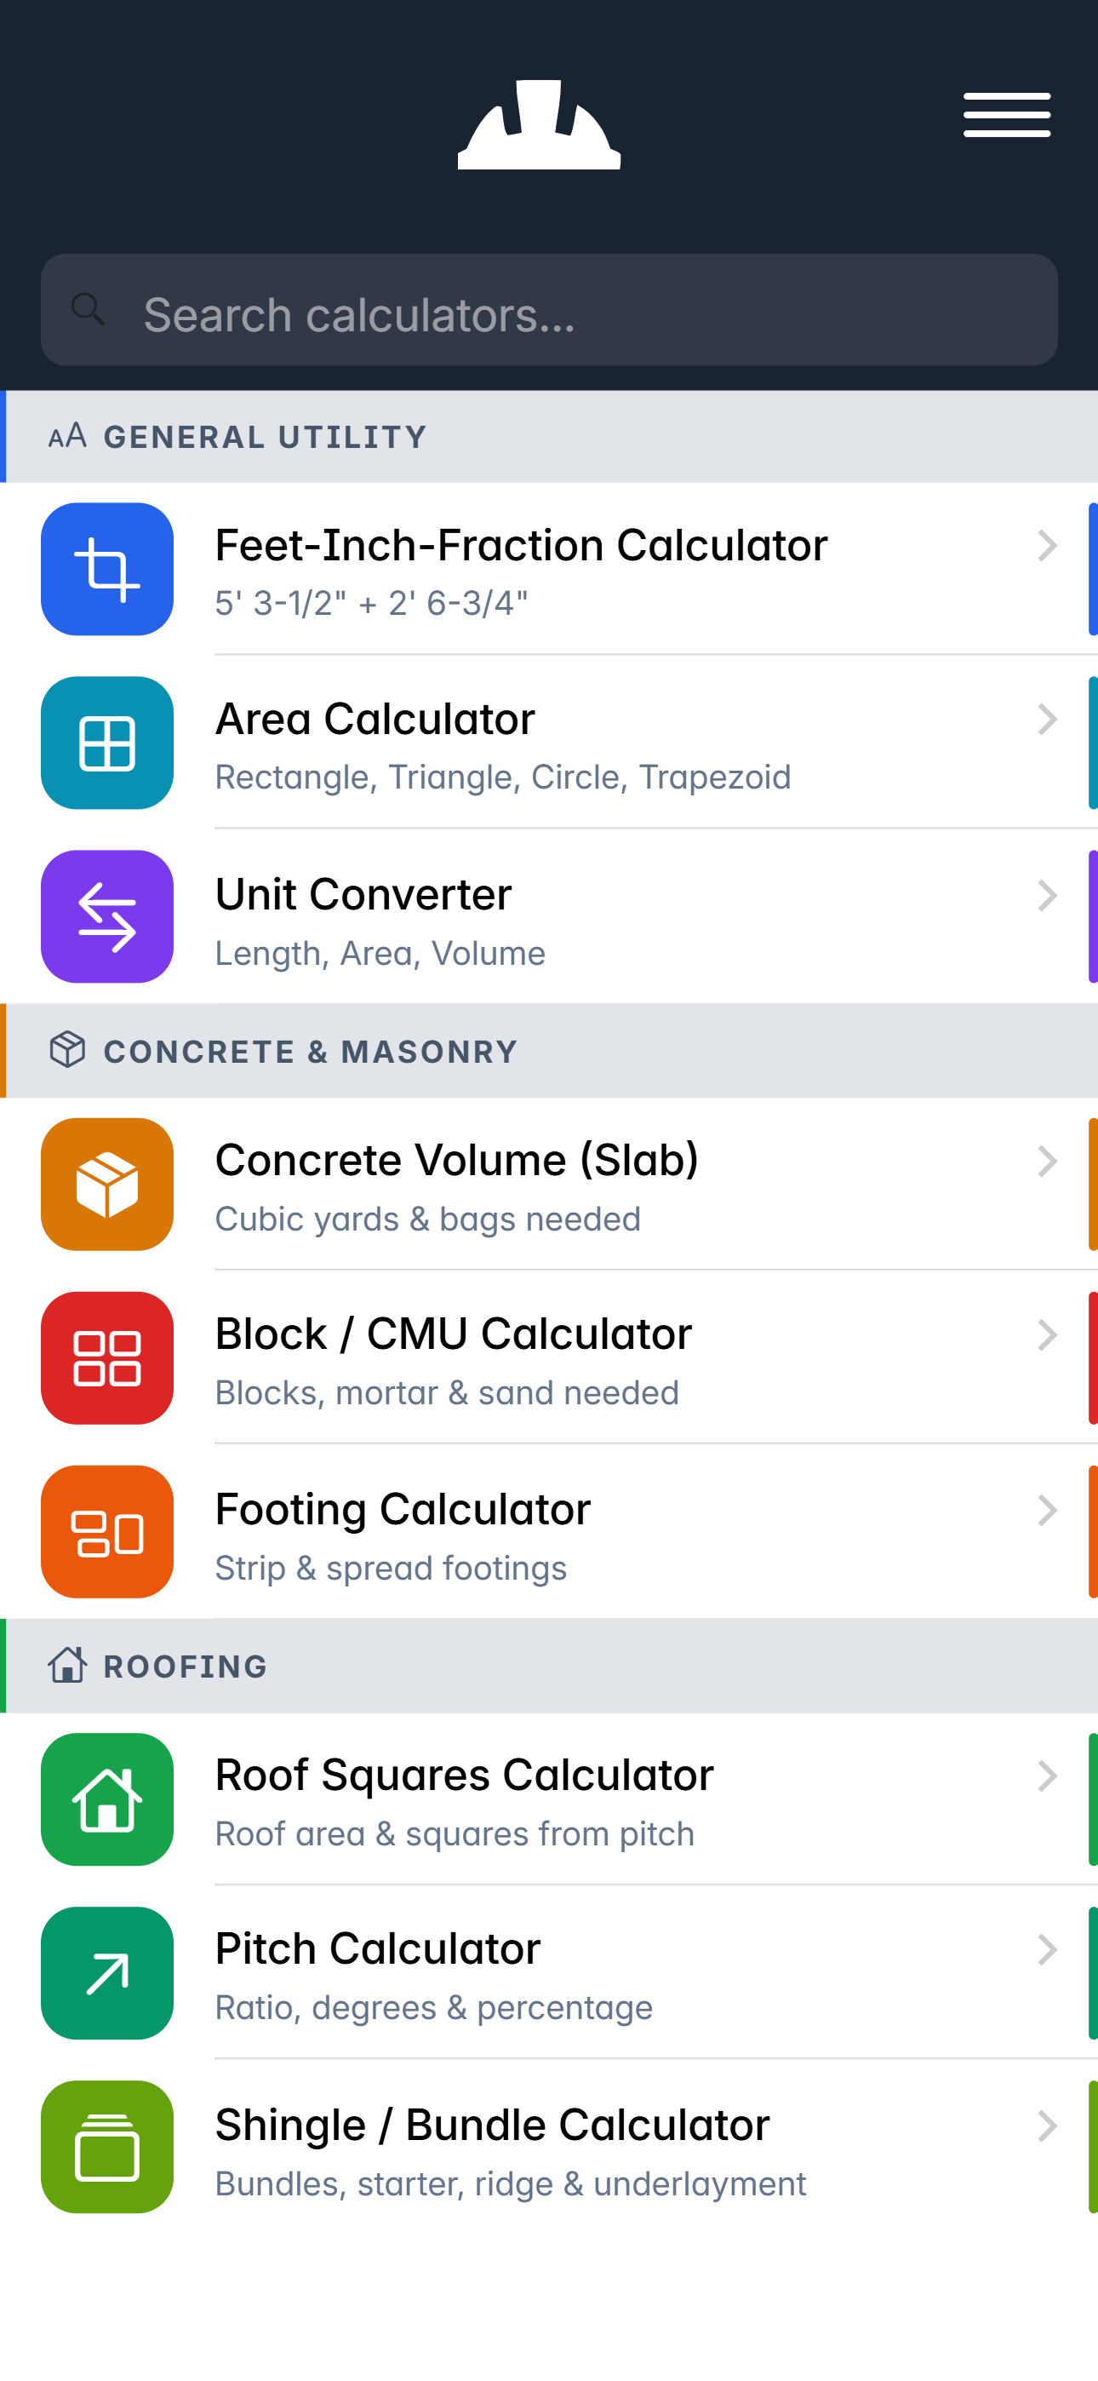Screen dimensions: 1098x2381
Task: Click the search calculators field
Action: 549,311
